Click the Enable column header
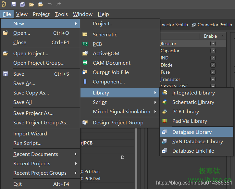Image resolution: width=235 pixels, height=189 pixels. click(x=210, y=36)
